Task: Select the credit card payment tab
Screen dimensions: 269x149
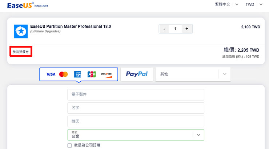Action: (x=79, y=74)
